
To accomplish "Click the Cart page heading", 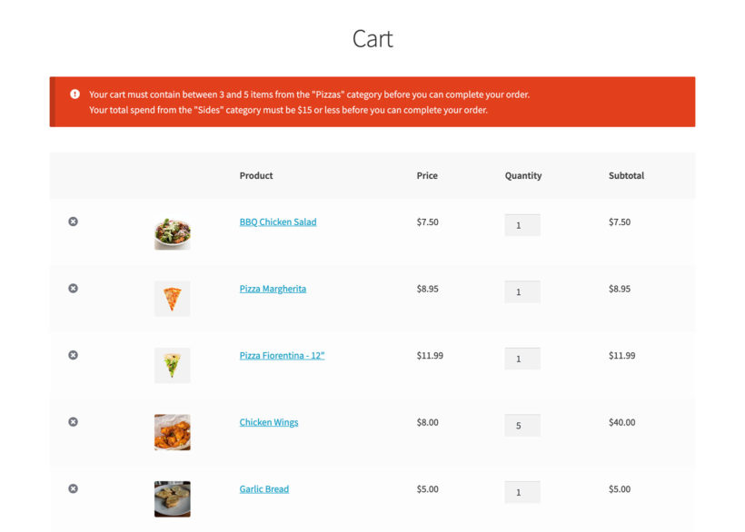I will tap(372, 39).
